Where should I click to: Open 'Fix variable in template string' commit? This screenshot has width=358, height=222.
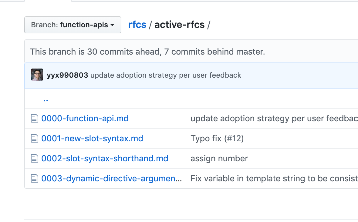click(273, 178)
